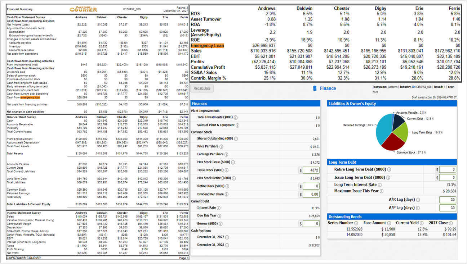Screen dimensions: 467x264
Task: Click bond series 12.5S2028 row
Action: pyautogui.click(x=392, y=229)
